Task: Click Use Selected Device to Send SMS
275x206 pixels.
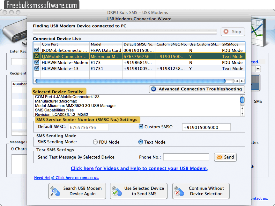Action: [x=139, y=191]
